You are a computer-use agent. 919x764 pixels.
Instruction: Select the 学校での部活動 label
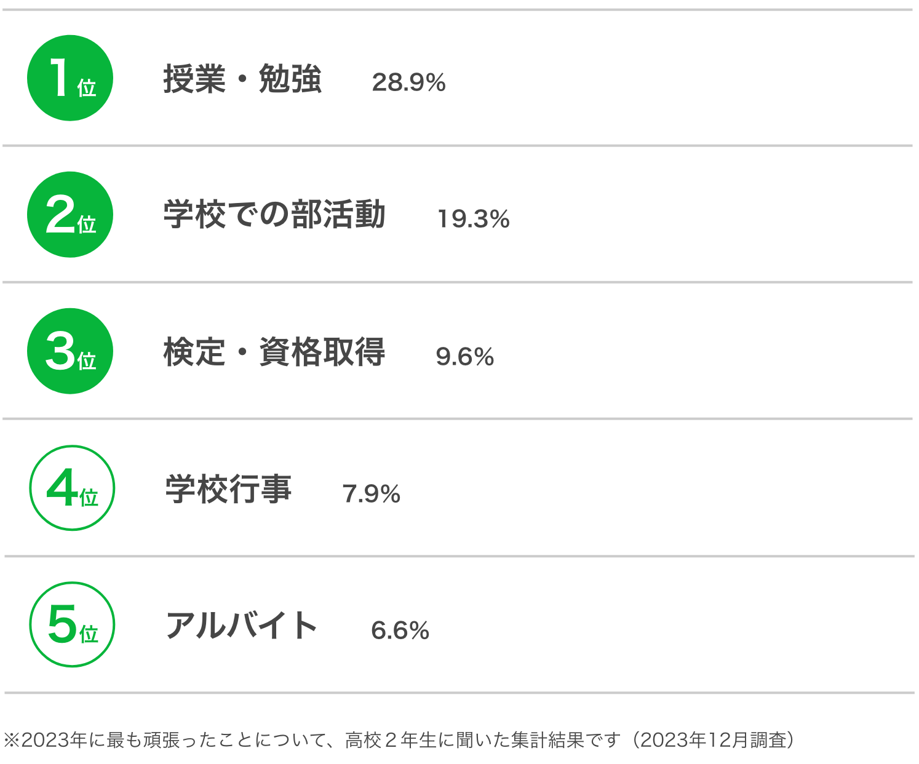coord(274,215)
